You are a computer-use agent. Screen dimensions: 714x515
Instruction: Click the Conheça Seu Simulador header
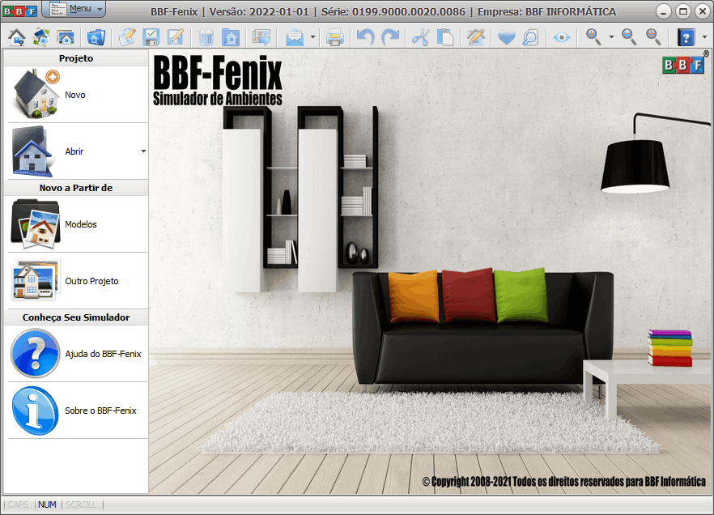(x=76, y=317)
